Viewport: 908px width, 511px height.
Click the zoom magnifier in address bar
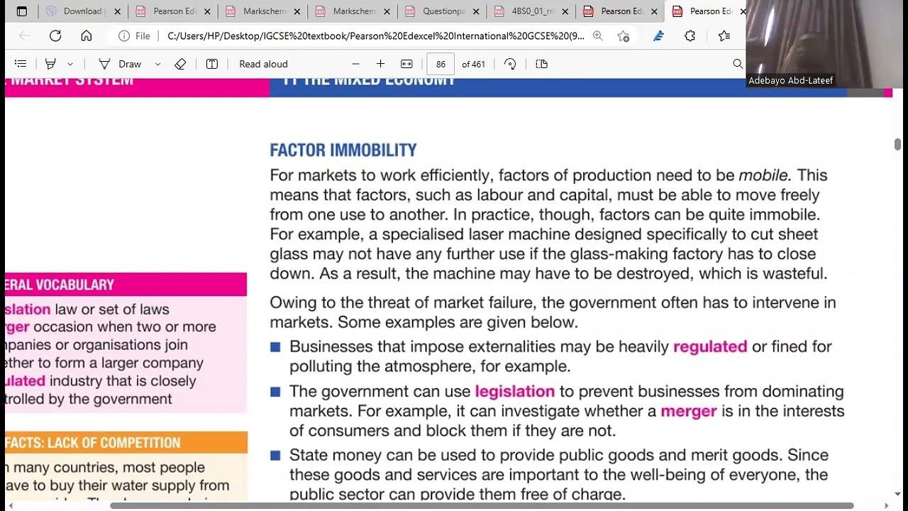click(x=598, y=36)
